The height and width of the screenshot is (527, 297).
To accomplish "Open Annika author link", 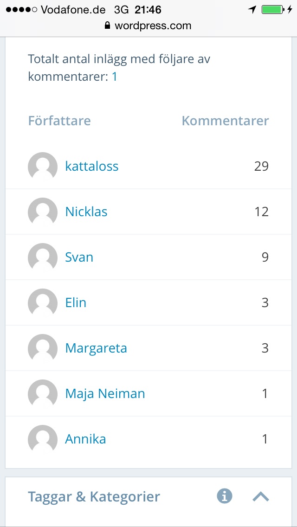I will [85, 439].
